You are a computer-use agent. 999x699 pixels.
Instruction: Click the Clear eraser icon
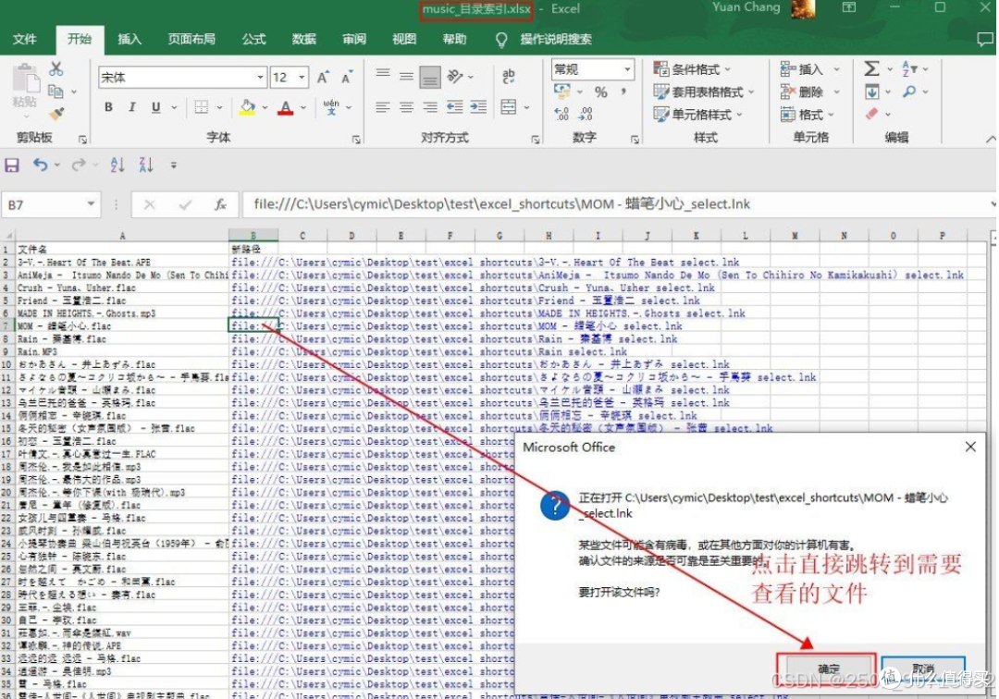click(871, 115)
